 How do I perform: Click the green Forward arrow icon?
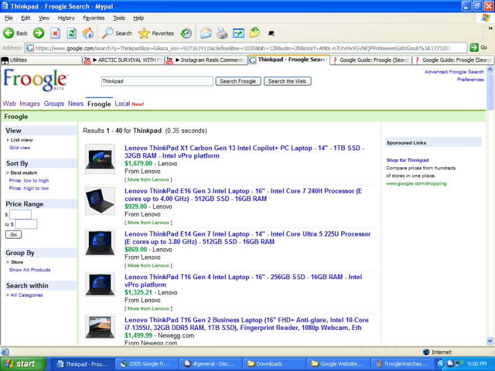[39, 33]
